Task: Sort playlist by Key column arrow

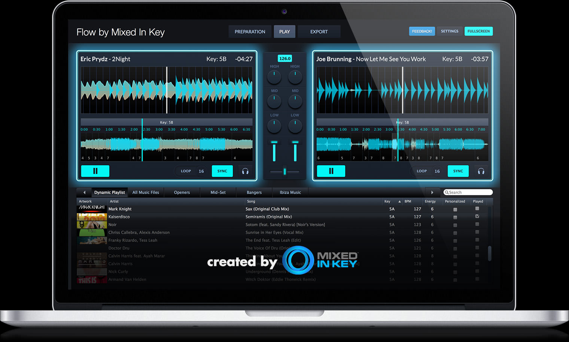Action: (399, 202)
